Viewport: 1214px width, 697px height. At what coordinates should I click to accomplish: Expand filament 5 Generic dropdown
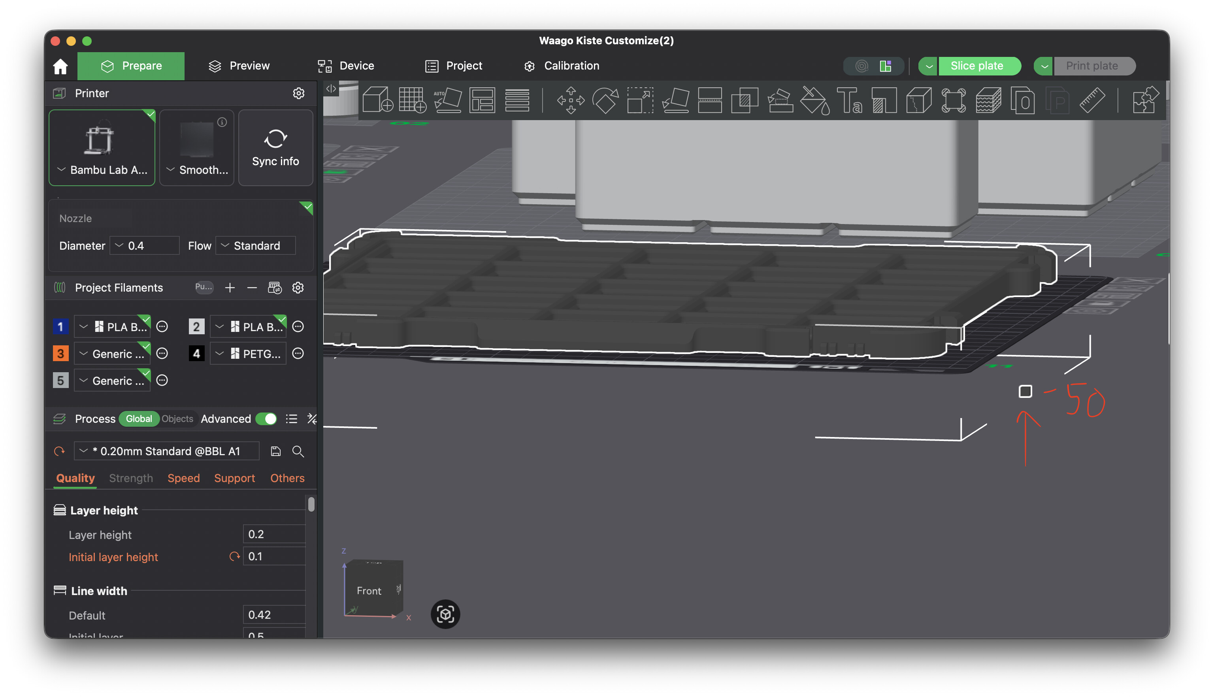(x=113, y=381)
